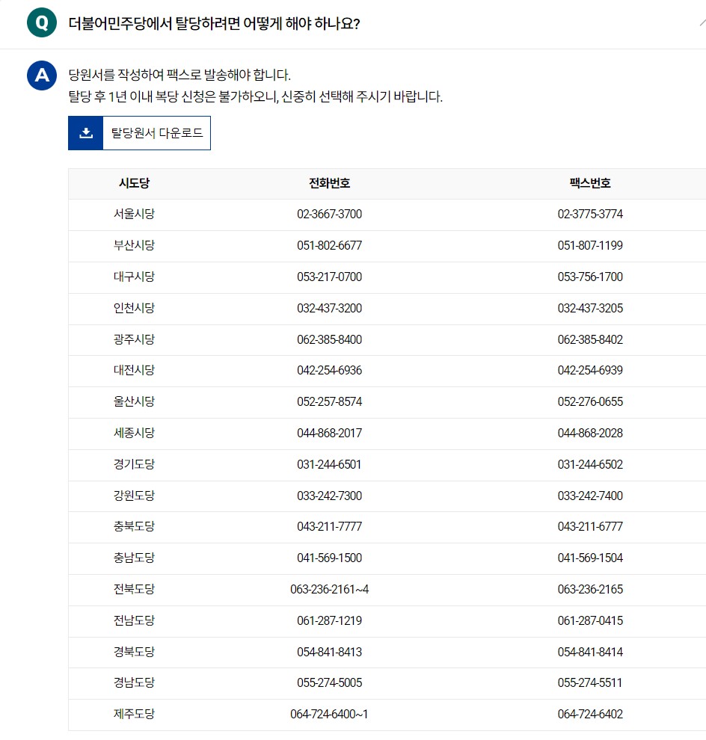
Task: Click the question title about 탈당
Action: [214, 24]
